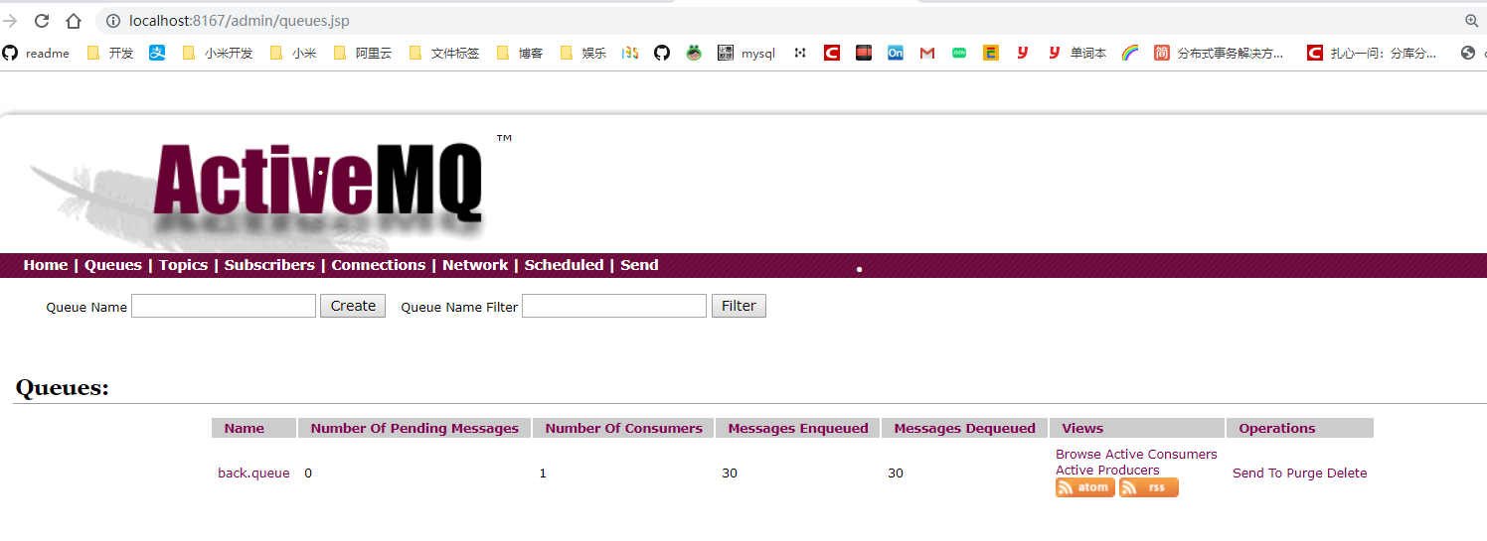Open the 分布式事务解决方 bookmark
The width and height of the screenshot is (1487, 541).
(x=1219, y=54)
